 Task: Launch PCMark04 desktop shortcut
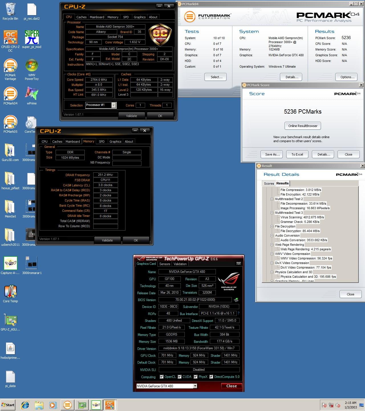10,96
